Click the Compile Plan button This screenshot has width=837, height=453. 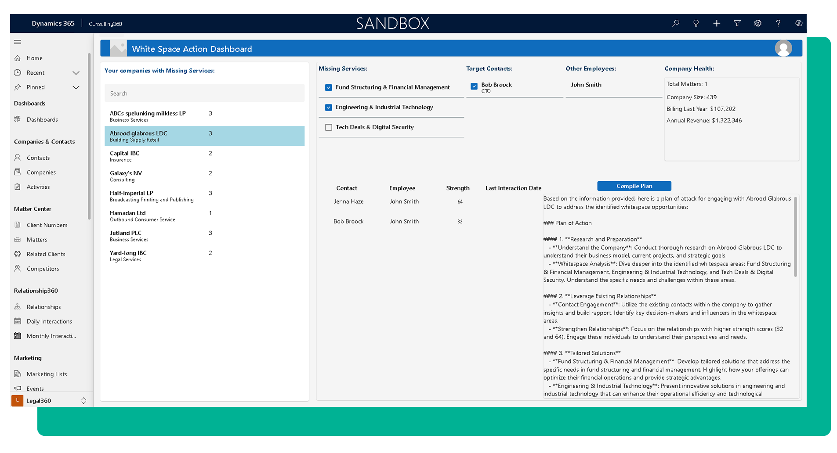[634, 186]
